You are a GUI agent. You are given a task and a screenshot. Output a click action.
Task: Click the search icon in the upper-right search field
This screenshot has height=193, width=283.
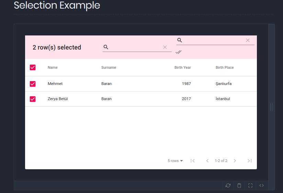180,40
